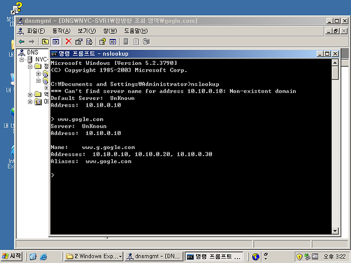
Task: Click the taskbar clock showing 오후 3:22
Action: point(334,256)
